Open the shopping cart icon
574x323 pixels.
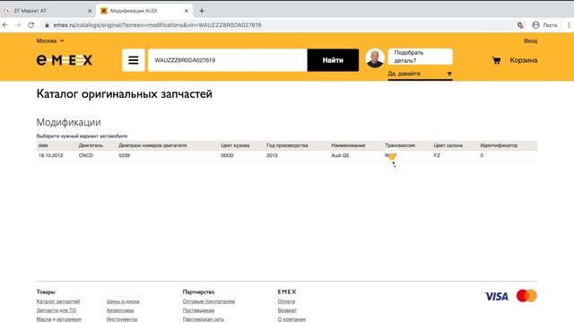(x=496, y=60)
